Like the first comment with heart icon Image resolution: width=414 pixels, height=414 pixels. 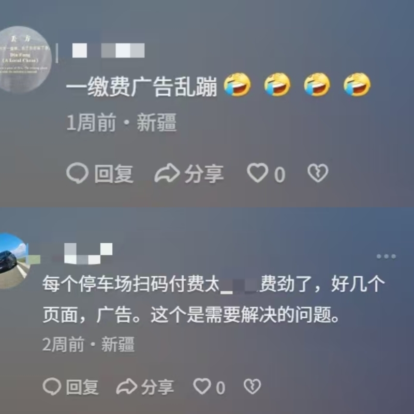pos(257,173)
